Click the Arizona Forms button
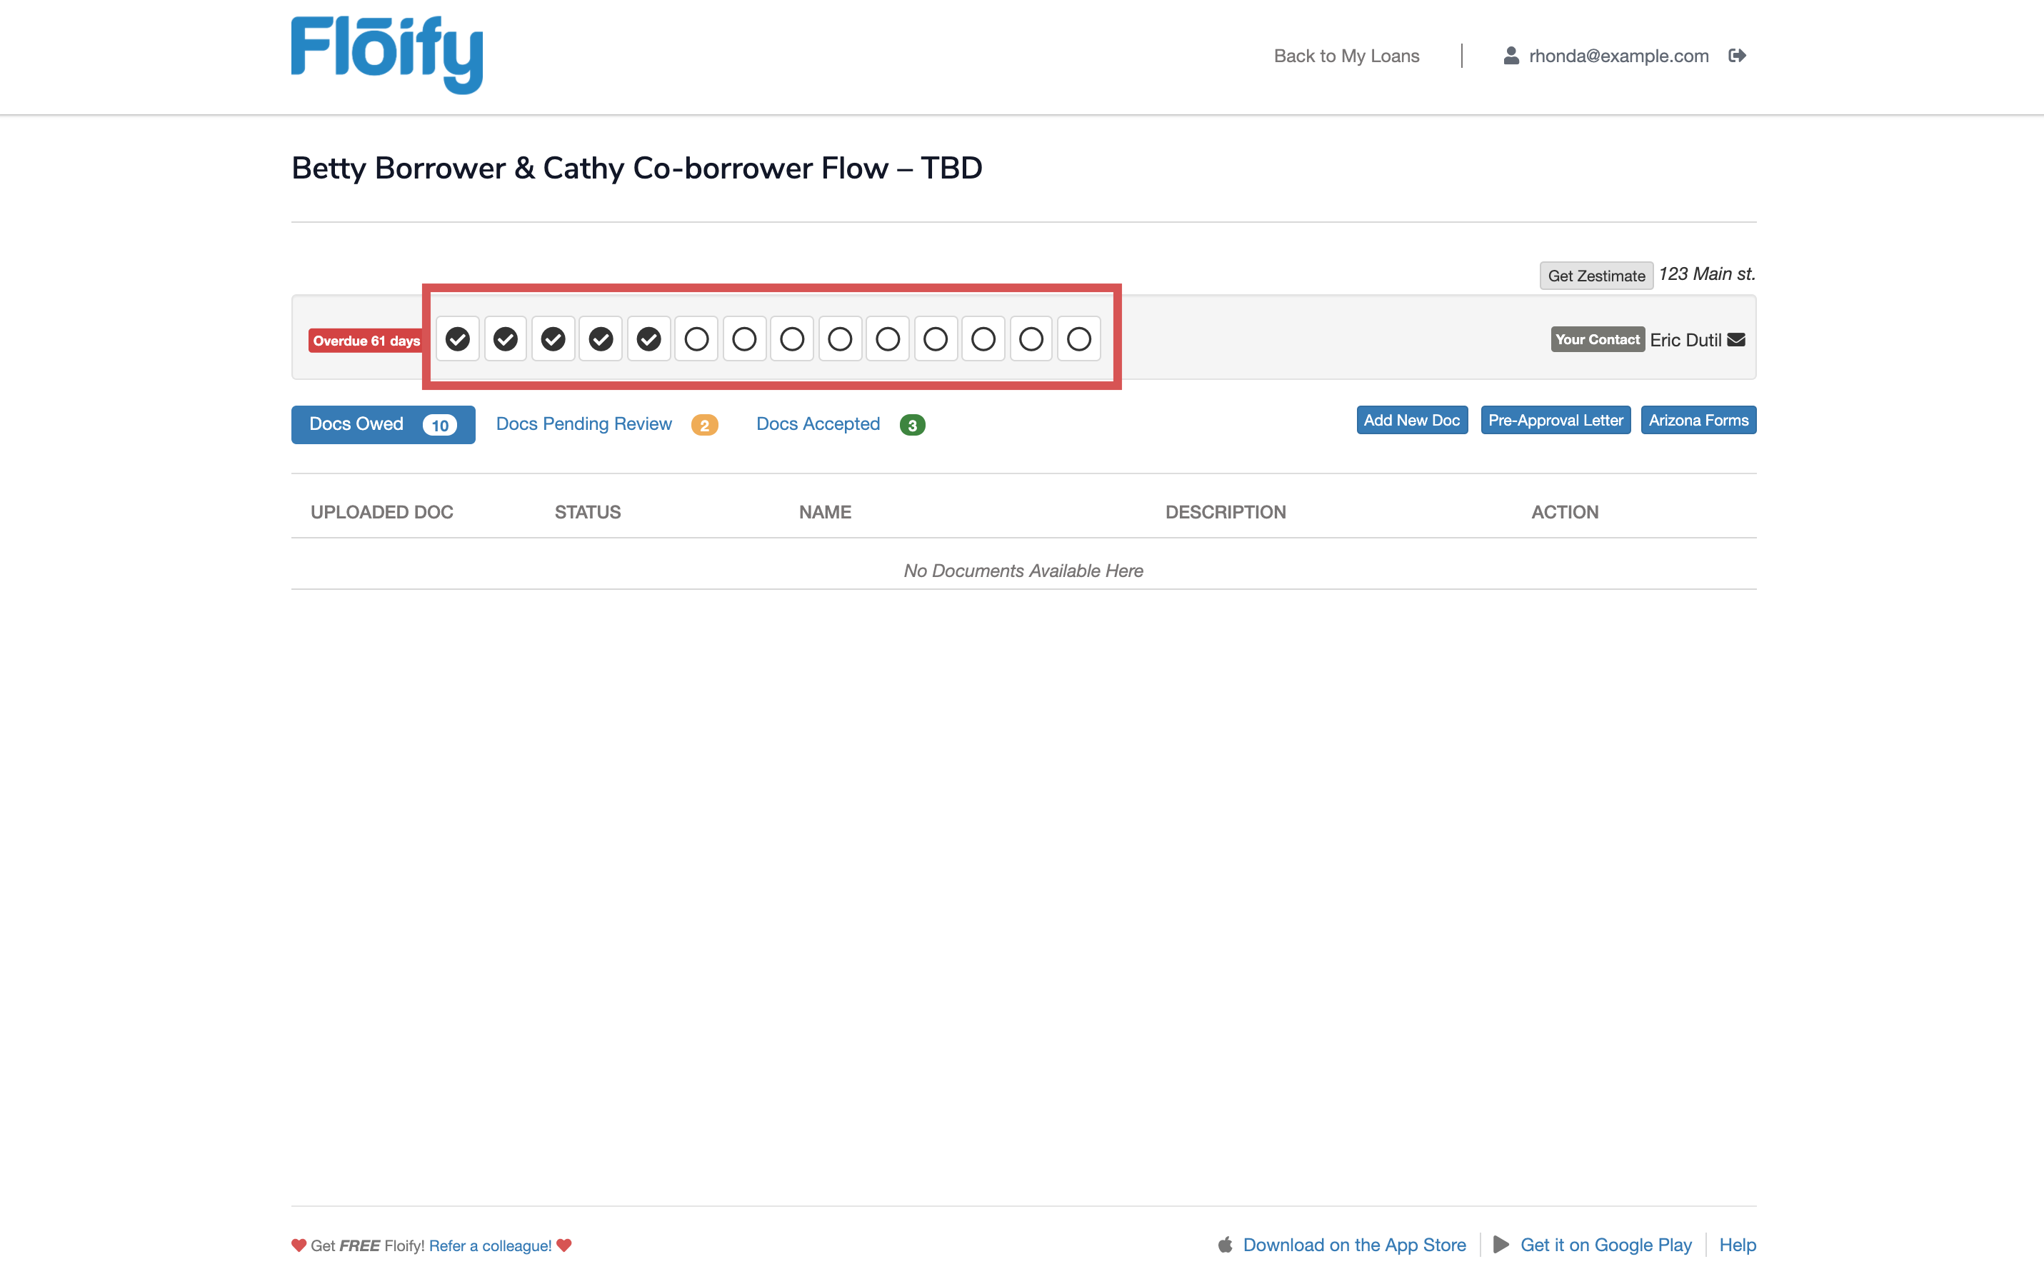2044x1274 pixels. [1698, 420]
